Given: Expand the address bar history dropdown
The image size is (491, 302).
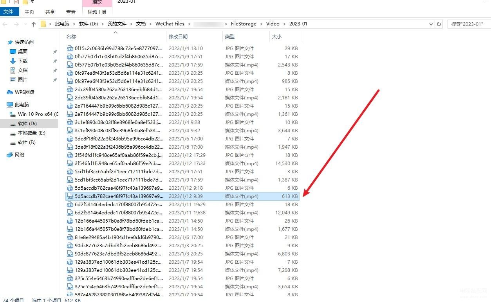Looking at the screenshot, I should coord(431,24).
